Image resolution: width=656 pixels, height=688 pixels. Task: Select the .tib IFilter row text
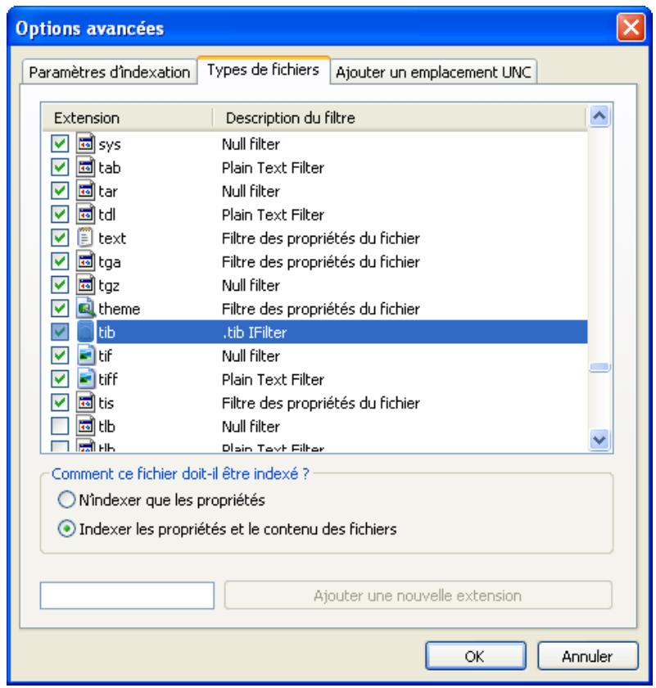[x=255, y=333]
